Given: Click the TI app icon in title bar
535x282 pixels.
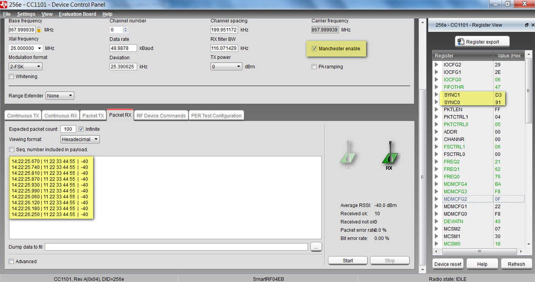Looking at the screenshot, I should tap(4, 4).
